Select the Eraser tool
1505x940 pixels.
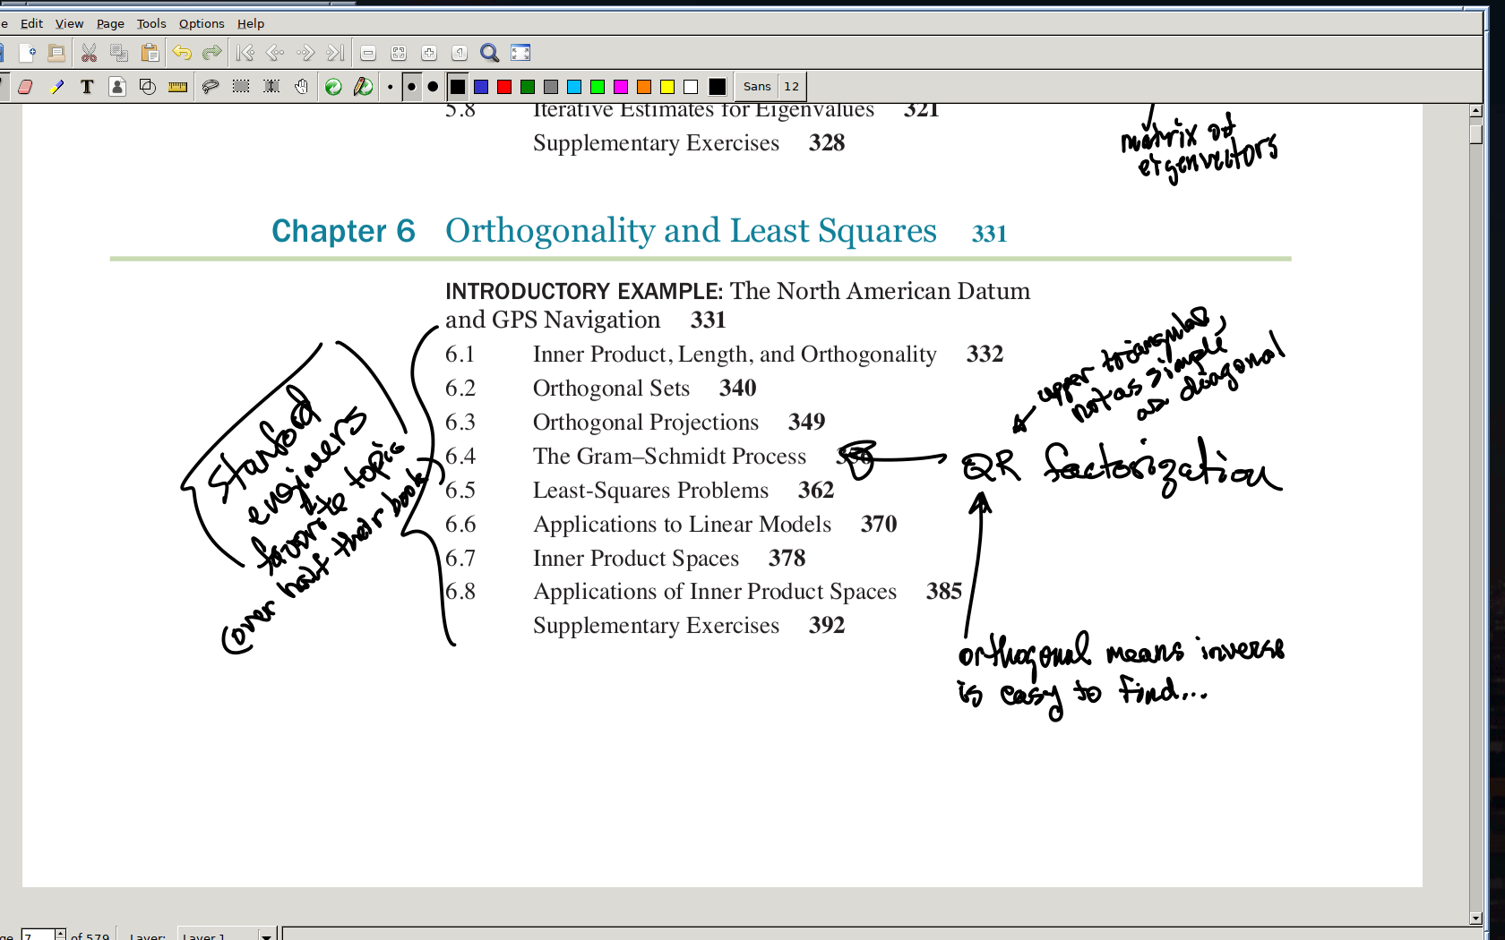click(x=25, y=87)
